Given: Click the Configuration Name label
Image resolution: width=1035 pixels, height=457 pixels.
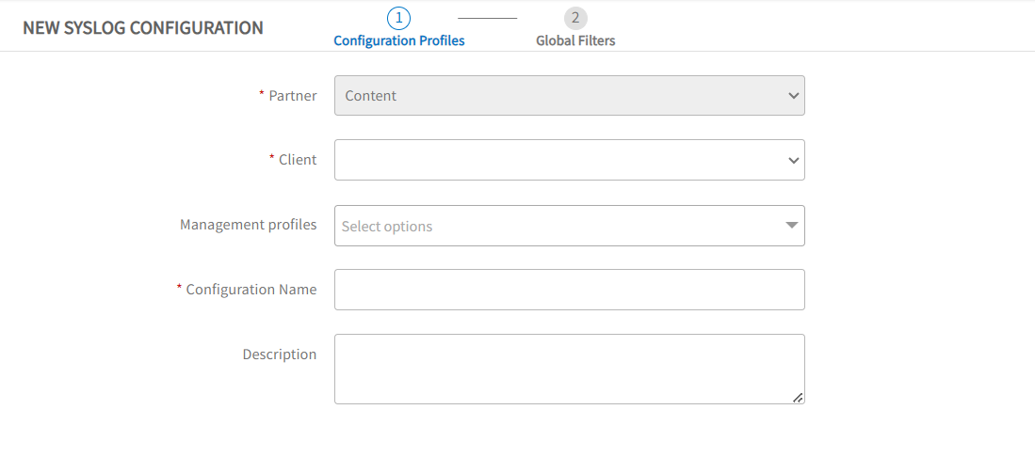Looking at the screenshot, I should [251, 289].
